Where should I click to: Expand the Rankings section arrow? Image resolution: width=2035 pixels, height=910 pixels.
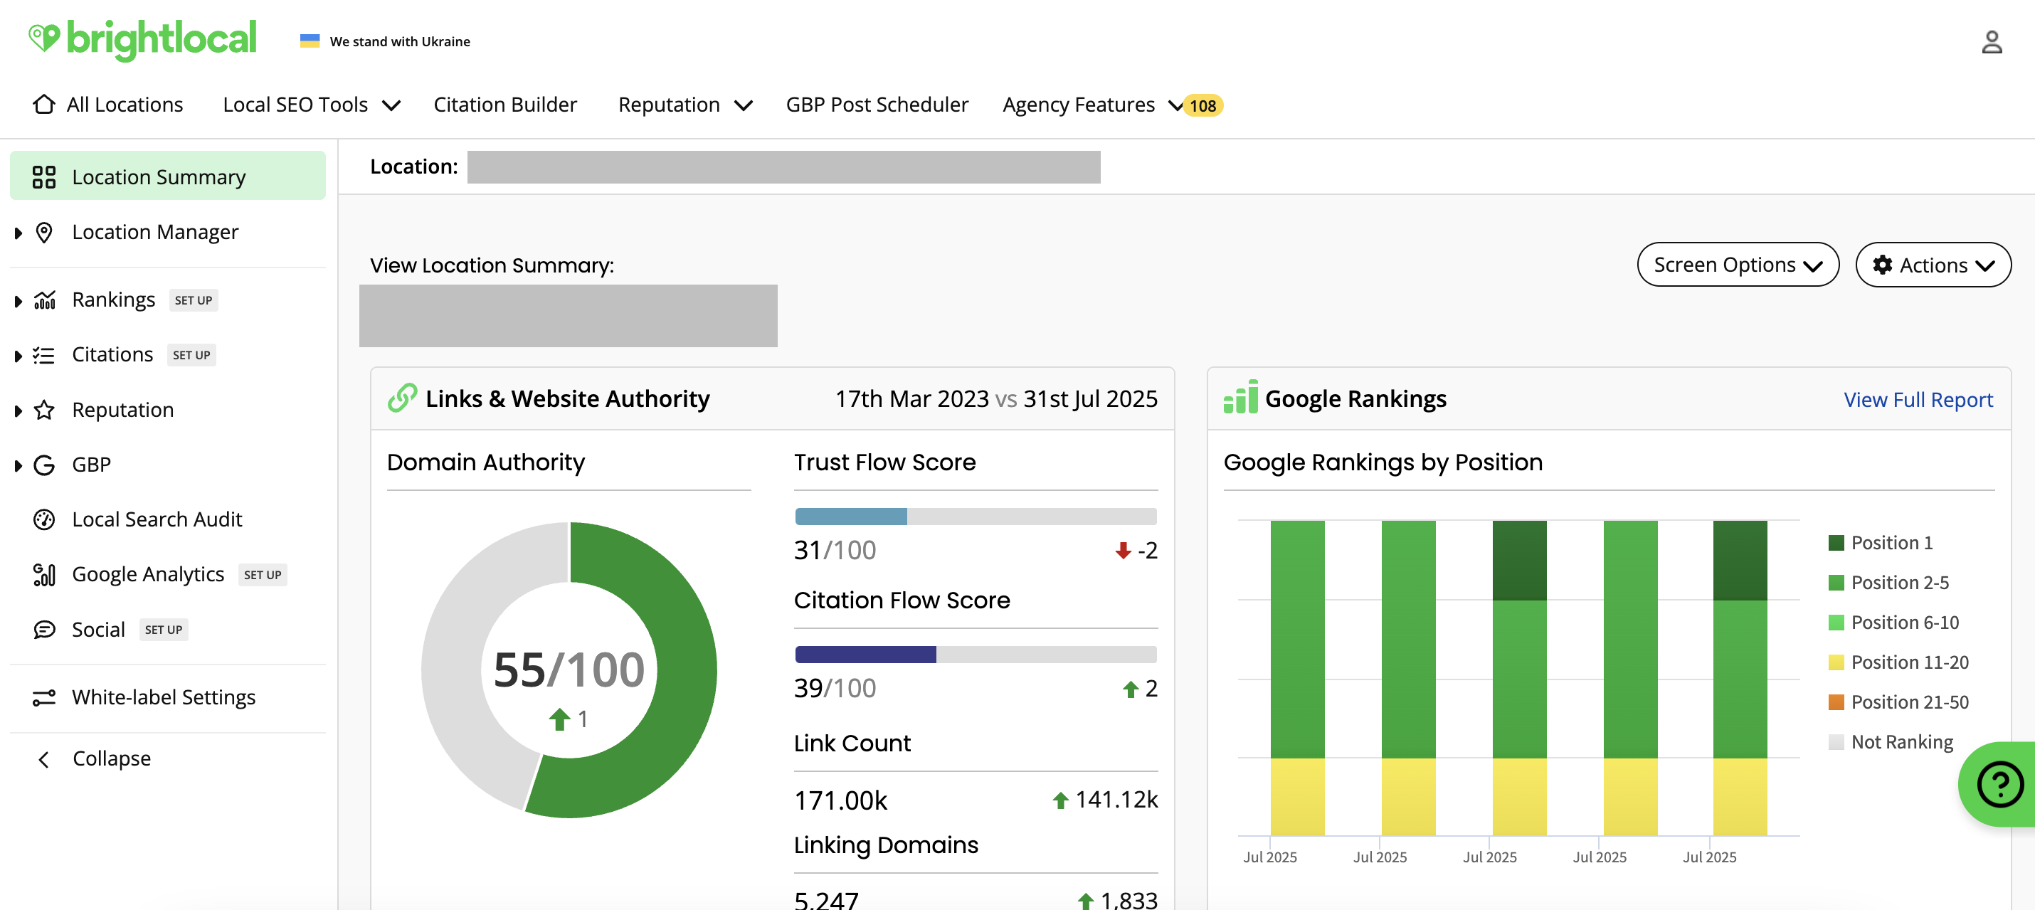pyautogui.click(x=18, y=301)
